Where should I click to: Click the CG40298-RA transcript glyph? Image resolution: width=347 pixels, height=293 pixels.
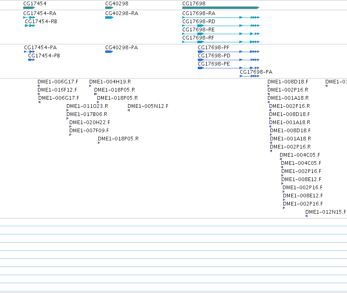point(109,17)
